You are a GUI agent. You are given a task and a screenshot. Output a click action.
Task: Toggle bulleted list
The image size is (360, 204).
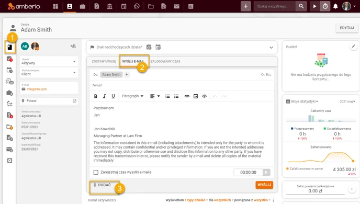(x=176, y=96)
